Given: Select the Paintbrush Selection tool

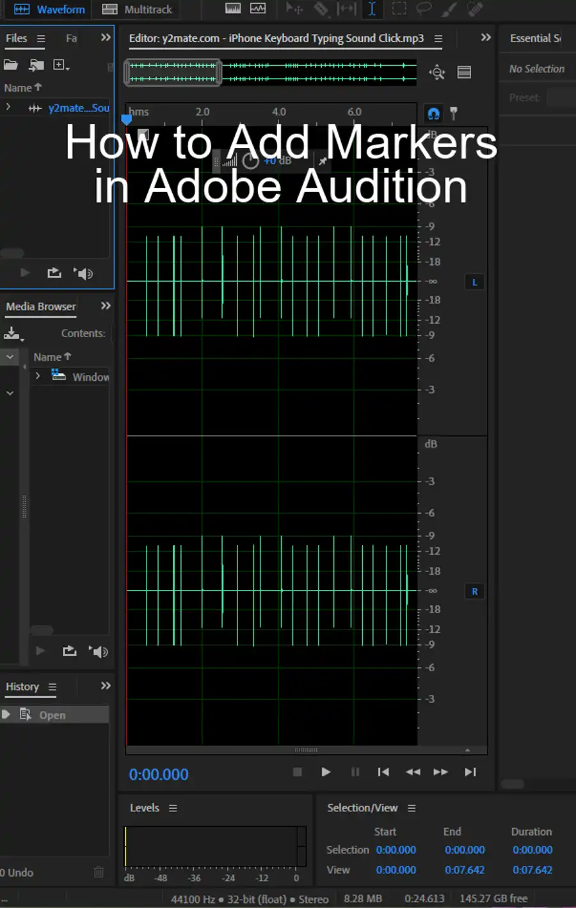Looking at the screenshot, I should coord(449,9).
